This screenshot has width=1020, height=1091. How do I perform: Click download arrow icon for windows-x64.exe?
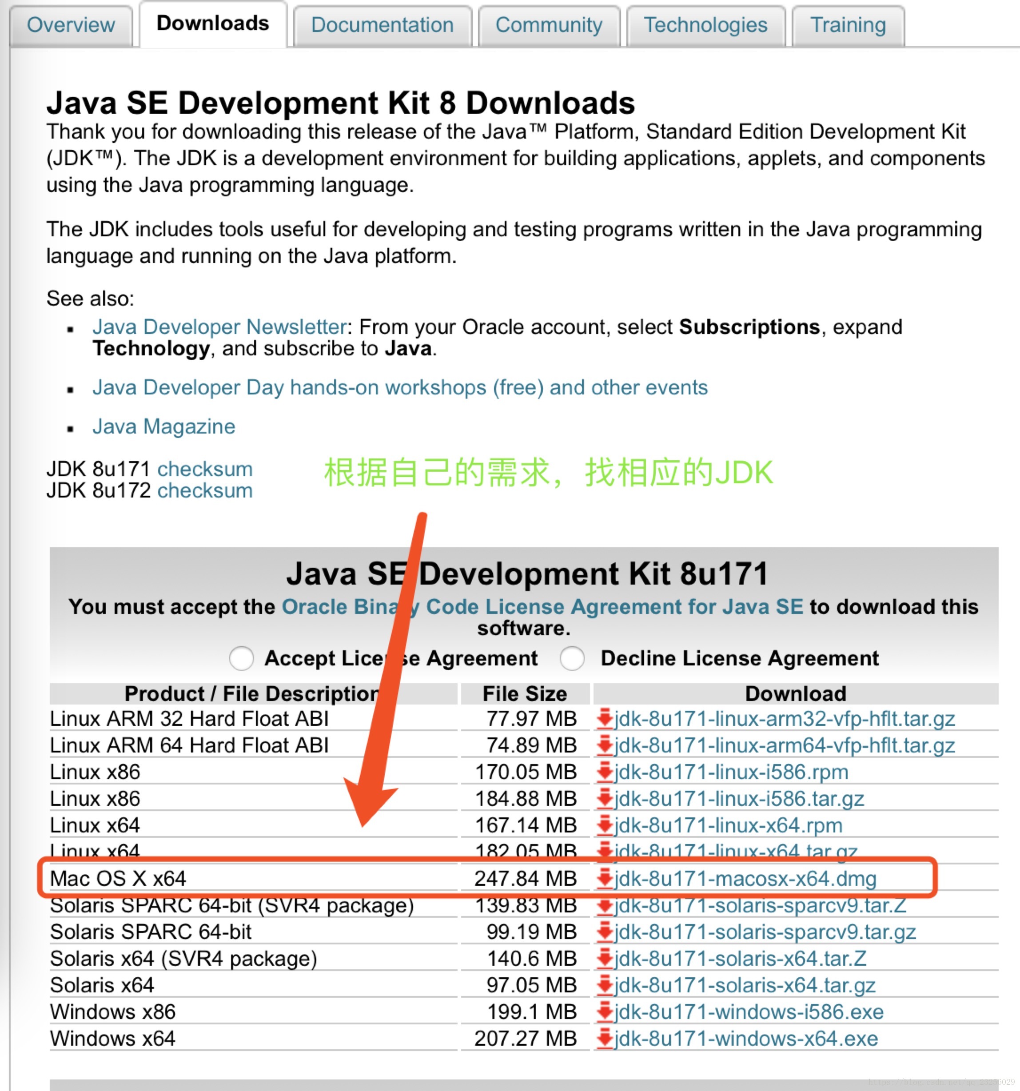tap(605, 1038)
